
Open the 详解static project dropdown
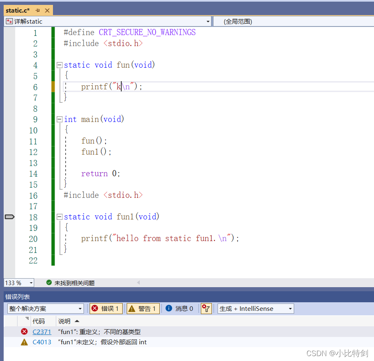tap(208, 22)
